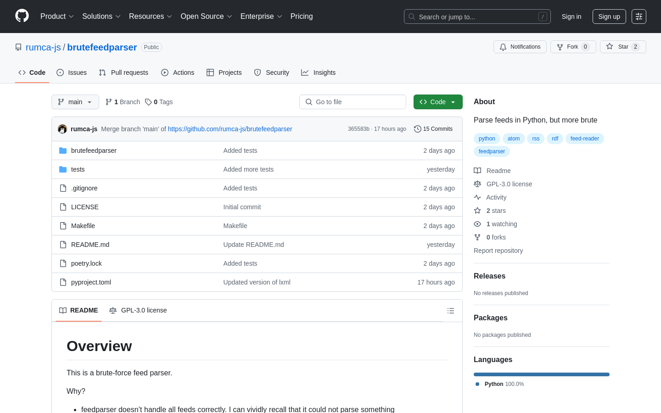Click the LICENSE file icon

(x=63, y=207)
